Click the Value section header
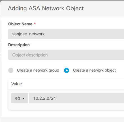This screenshot has width=124, height=122. (17, 84)
